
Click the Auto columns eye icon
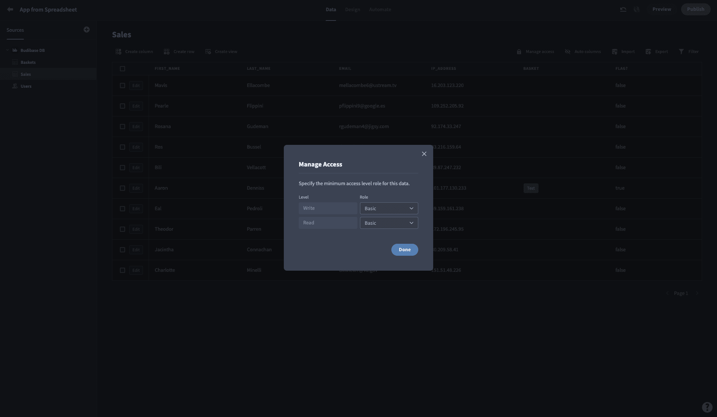568,52
